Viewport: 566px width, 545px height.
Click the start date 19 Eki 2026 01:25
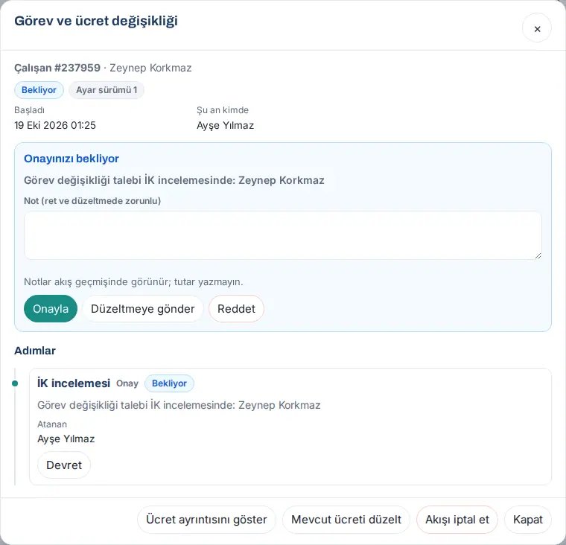(x=55, y=125)
